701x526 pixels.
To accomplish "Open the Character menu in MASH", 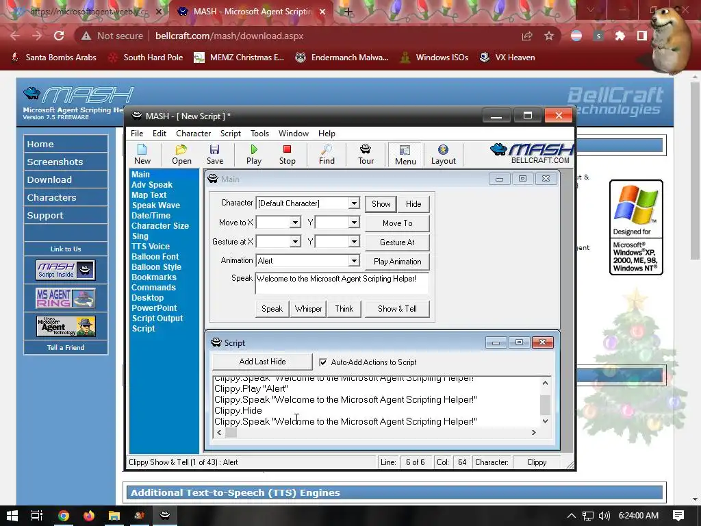I will tap(193, 134).
